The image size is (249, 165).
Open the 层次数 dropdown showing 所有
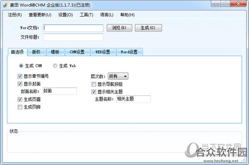pyautogui.click(x=118, y=76)
